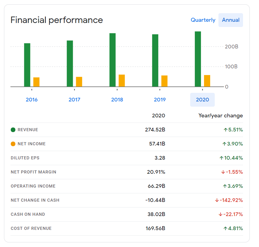Click the NET INCOME row label
The width and height of the screenshot is (259, 247).
pyautogui.click(x=32, y=144)
